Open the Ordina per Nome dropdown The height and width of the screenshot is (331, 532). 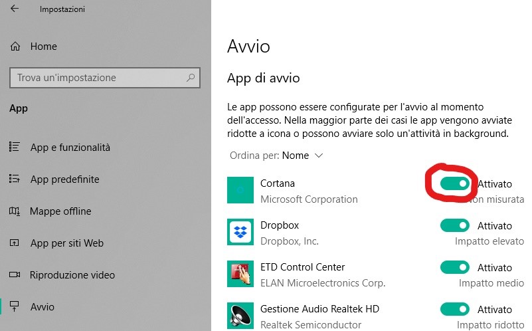(276, 156)
